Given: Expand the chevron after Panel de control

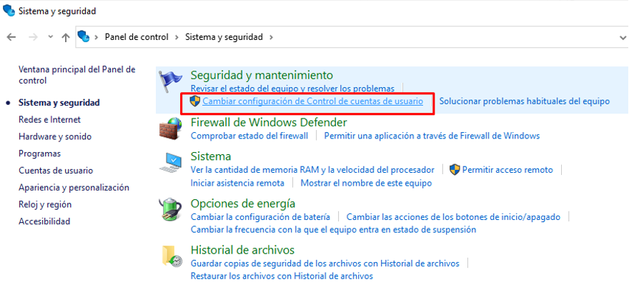Looking at the screenshot, I should (x=177, y=36).
